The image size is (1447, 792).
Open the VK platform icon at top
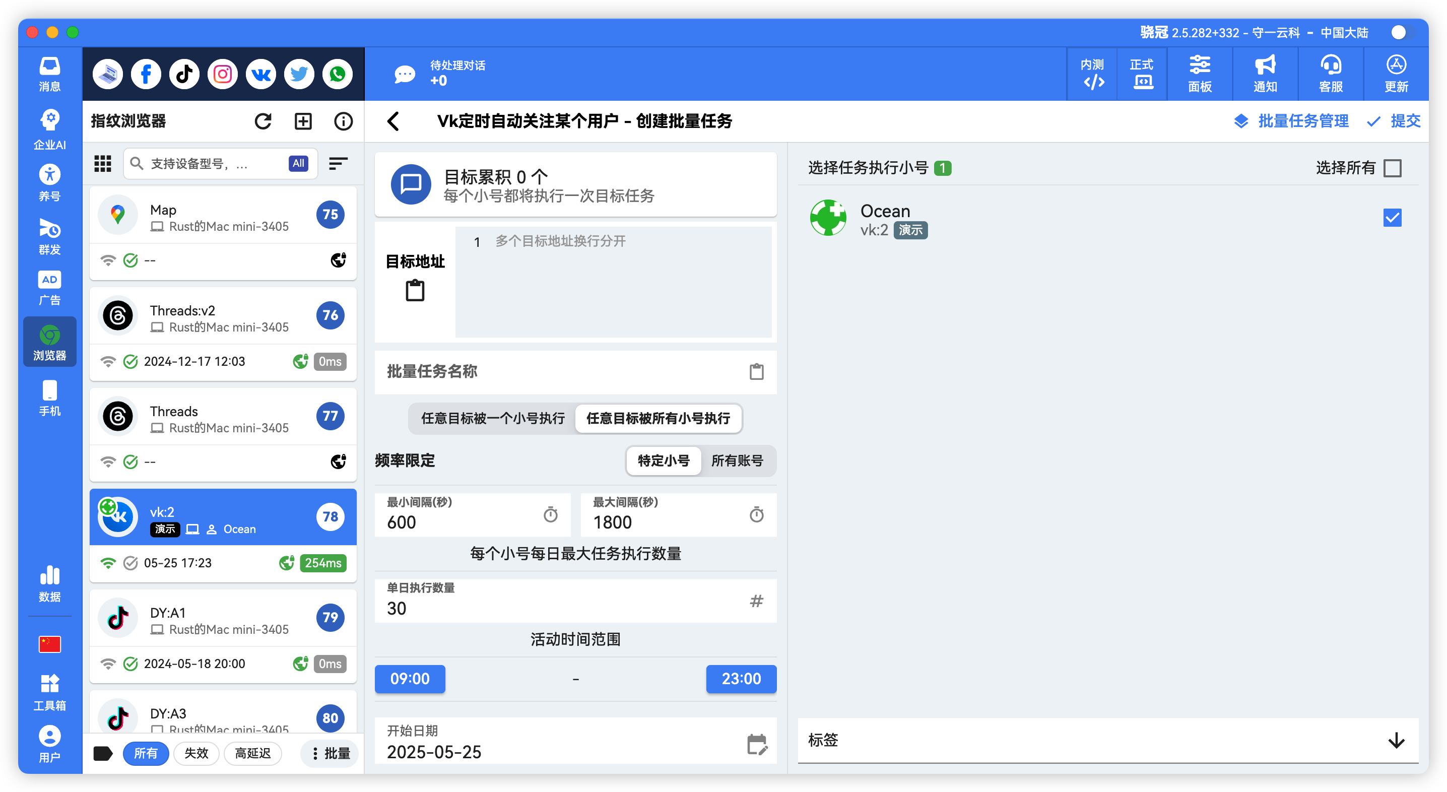click(x=260, y=74)
